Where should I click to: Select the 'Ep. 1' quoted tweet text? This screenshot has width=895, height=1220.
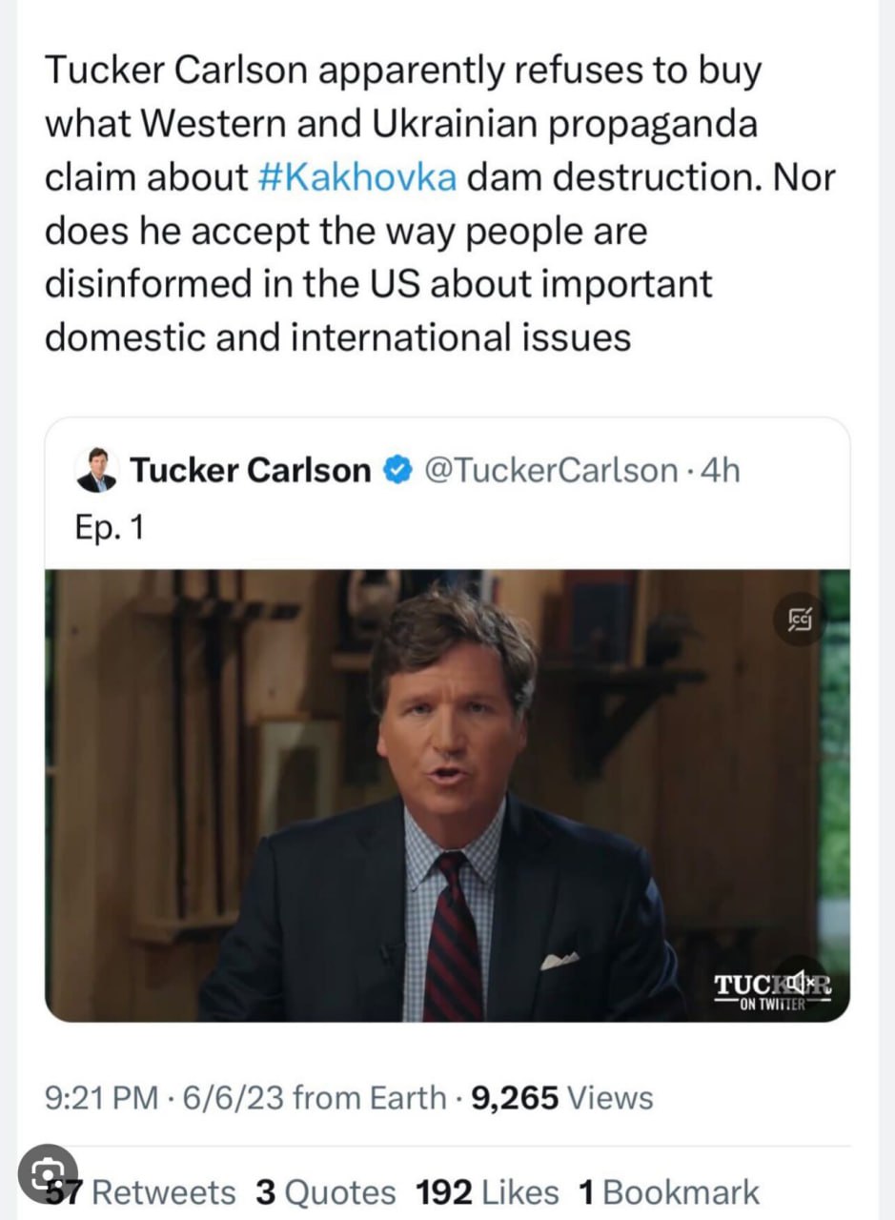pyautogui.click(x=109, y=527)
